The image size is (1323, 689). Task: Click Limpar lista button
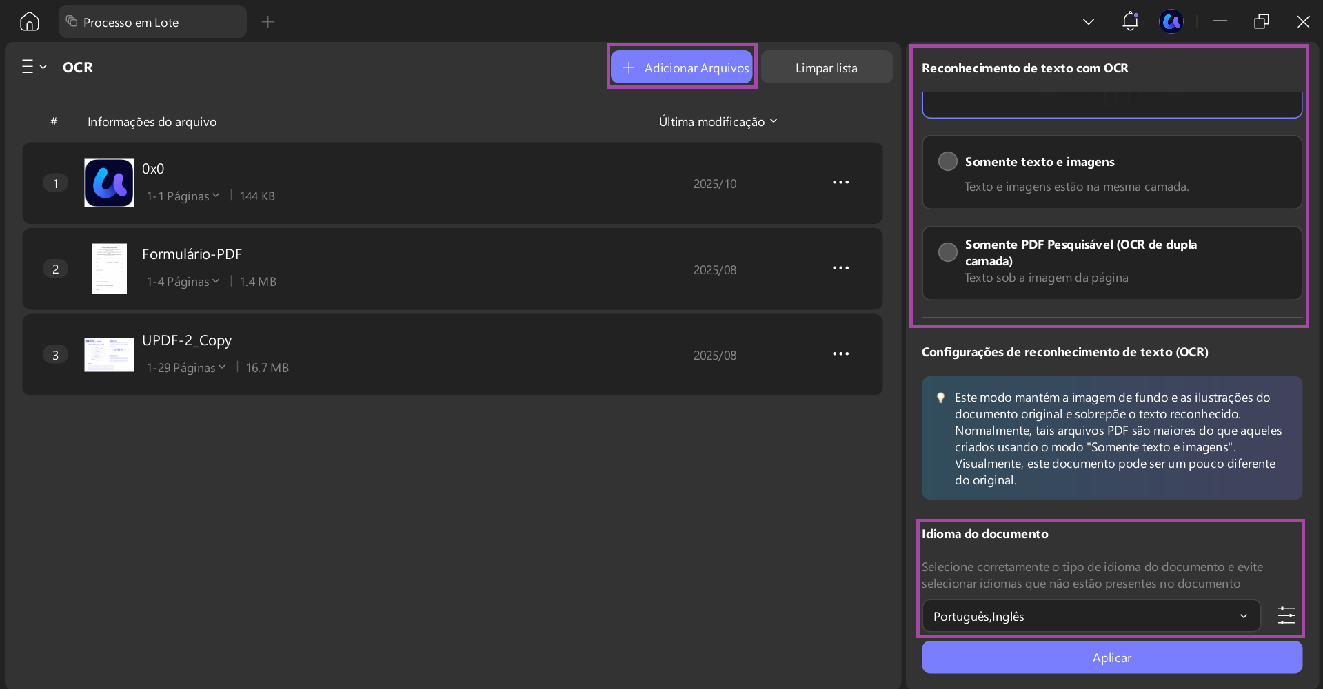(827, 68)
